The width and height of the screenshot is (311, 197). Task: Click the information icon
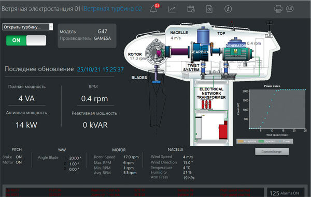(228, 9)
